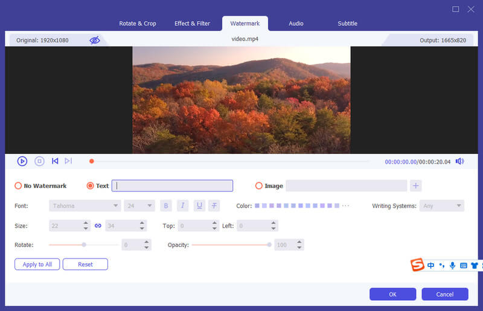The height and width of the screenshot is (311, 483).
Task: Toggle size aspect ratio link
Action: [x=98, y=226]
